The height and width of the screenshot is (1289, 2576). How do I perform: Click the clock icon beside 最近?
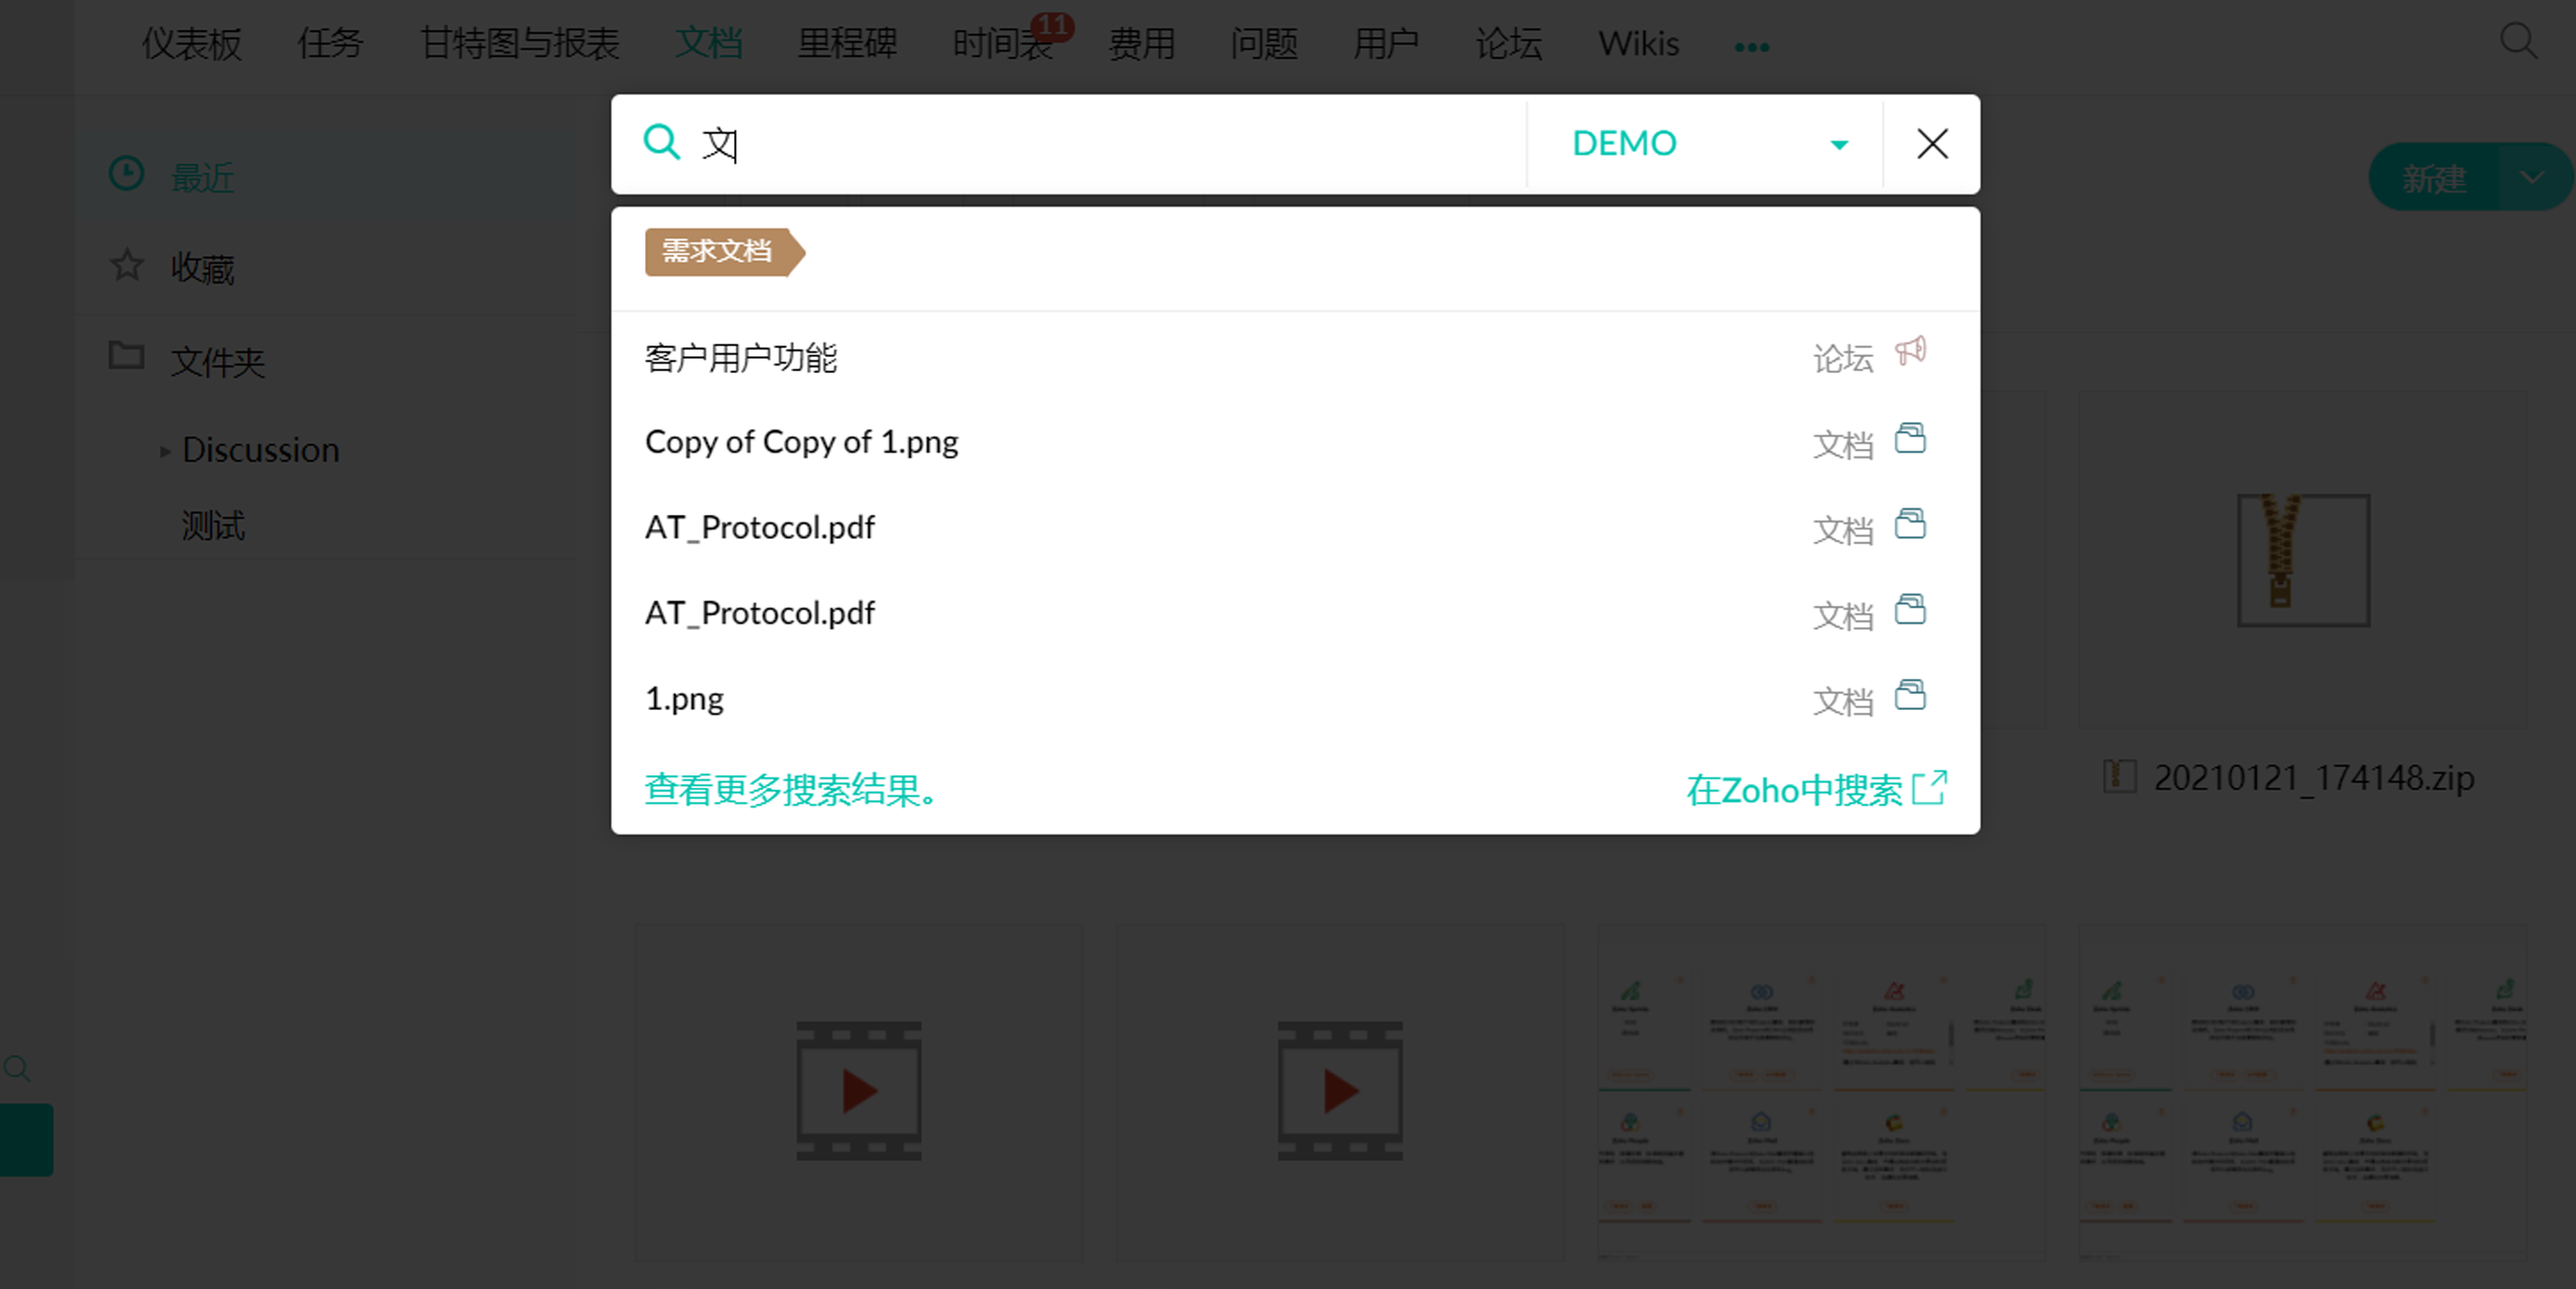127,174
